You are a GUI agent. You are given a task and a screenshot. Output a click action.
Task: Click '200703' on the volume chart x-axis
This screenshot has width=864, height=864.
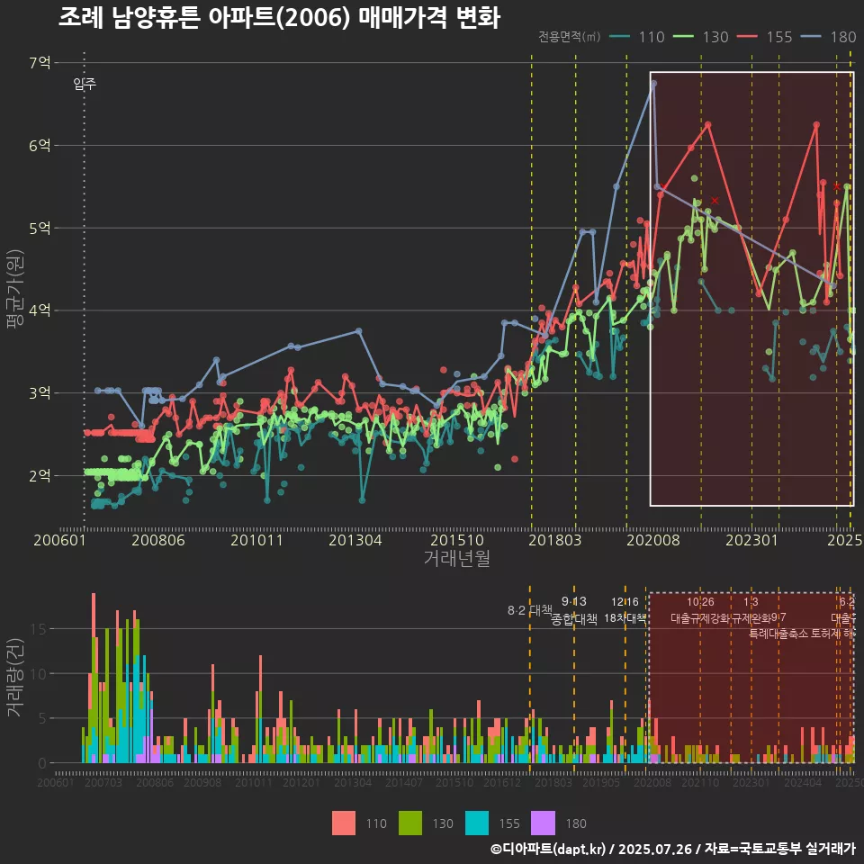pos(103,782)
